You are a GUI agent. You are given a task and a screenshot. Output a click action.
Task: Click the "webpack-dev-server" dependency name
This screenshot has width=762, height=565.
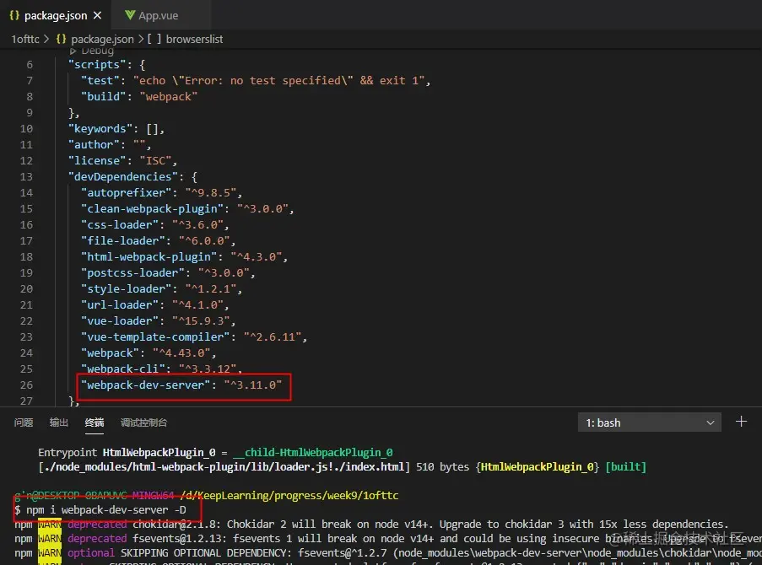coord(146,385)
